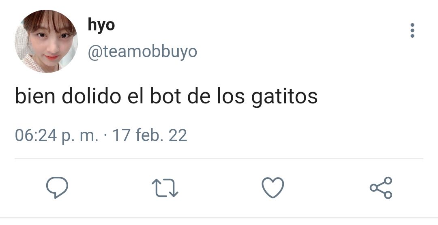Screen dimensions: 438x225
Task: Start a reply to @teamobbuyo
Action: [x=57, y=187]
